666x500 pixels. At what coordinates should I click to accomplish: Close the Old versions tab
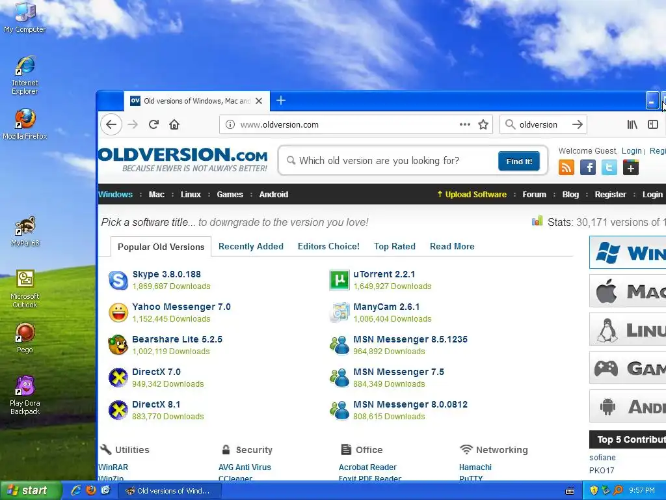coord(259,101)
